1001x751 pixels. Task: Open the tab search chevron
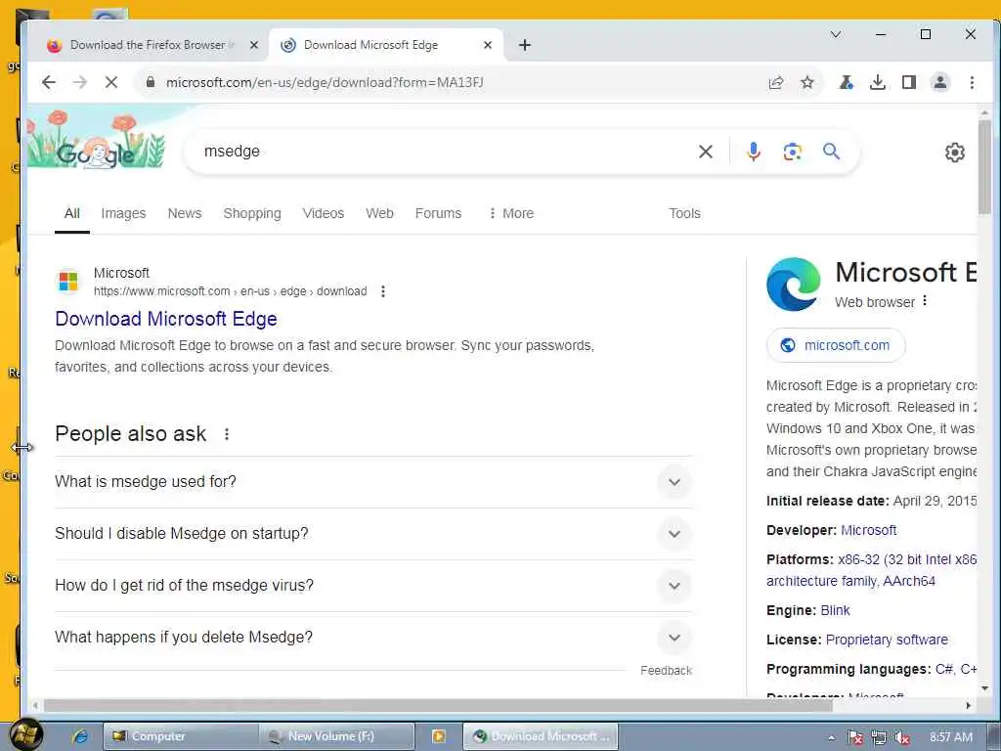835,34
